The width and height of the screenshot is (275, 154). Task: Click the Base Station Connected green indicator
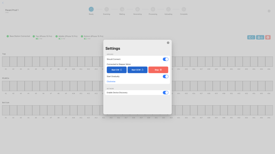pyautogui.click(x=8, y=36)
